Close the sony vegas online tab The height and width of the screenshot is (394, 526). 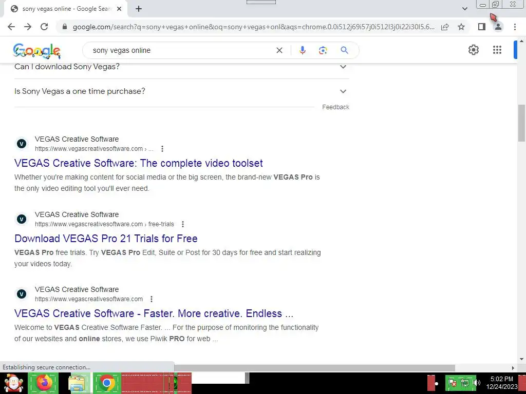click(x=119, y=9)
